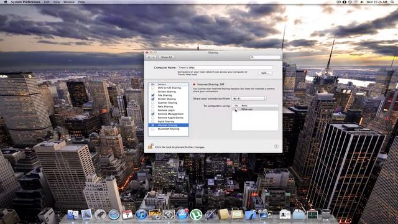Viewport: 398px width, 224px height.
Task: Enable the Web Sharing checkbox
Action: click(153, 106)
